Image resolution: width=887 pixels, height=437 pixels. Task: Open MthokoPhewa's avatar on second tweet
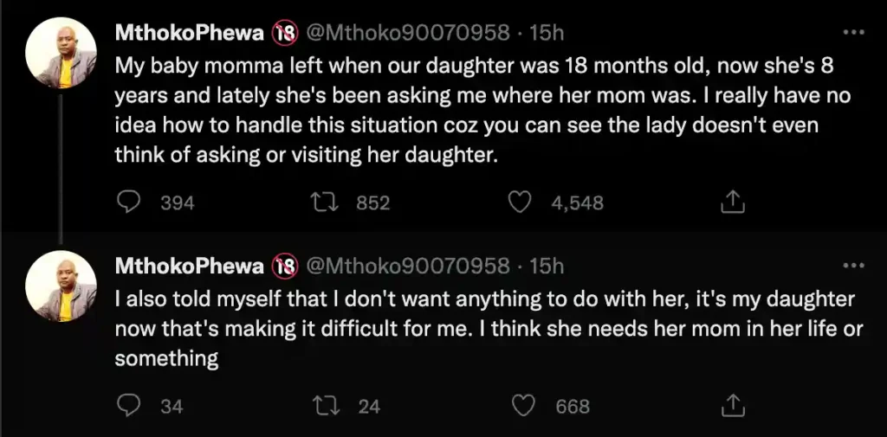click(61, 287)
